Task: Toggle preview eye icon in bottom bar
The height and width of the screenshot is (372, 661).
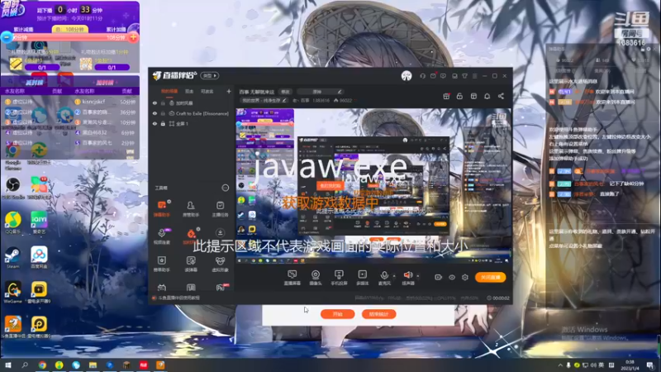Action: (452, 277)
